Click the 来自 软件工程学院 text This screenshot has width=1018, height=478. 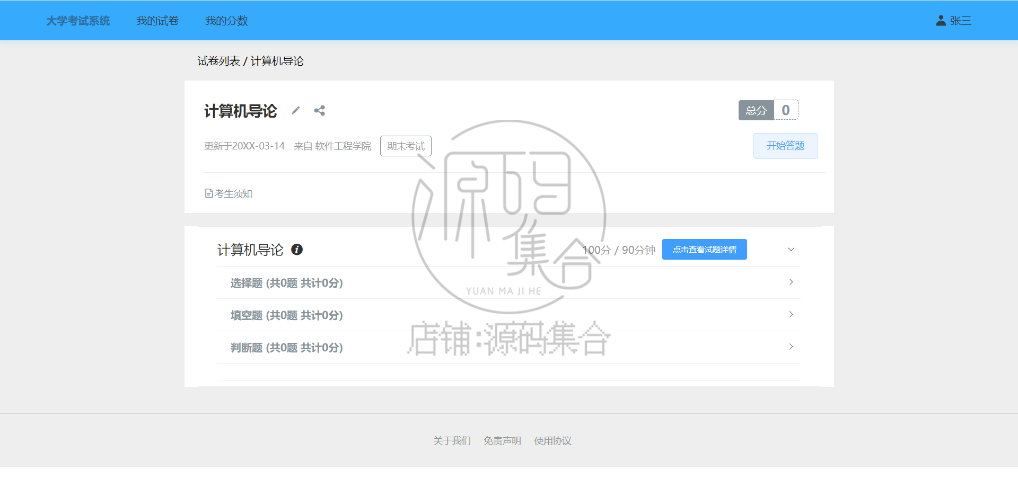point(332,146)
